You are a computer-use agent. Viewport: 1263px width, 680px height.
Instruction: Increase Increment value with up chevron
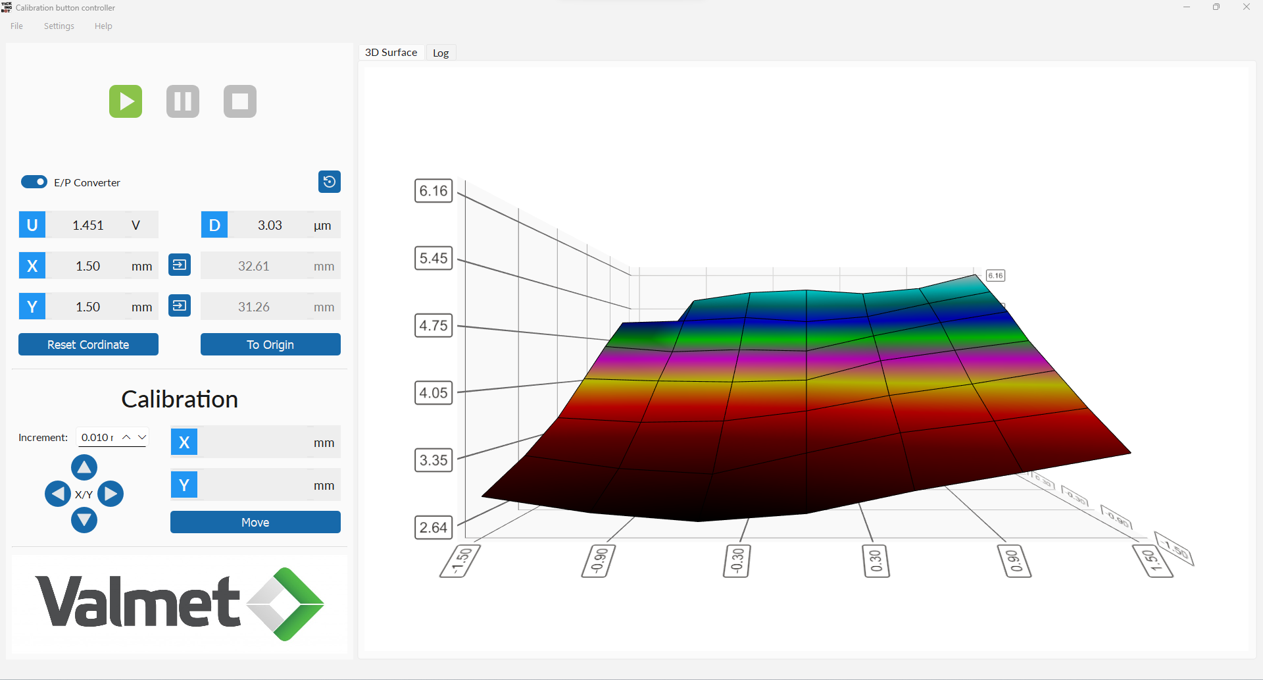[x=126, y=437]
